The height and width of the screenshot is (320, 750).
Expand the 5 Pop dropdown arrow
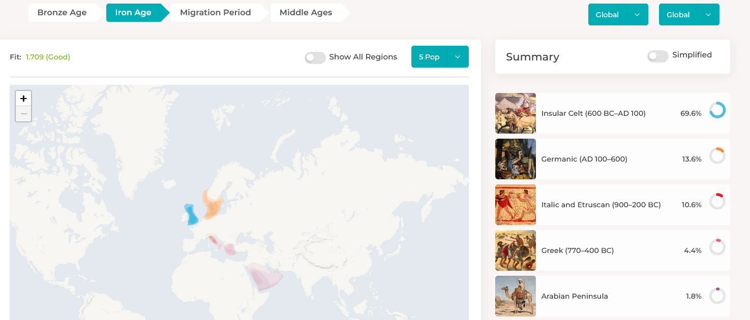pyautogui.click(x=458, y=57)
